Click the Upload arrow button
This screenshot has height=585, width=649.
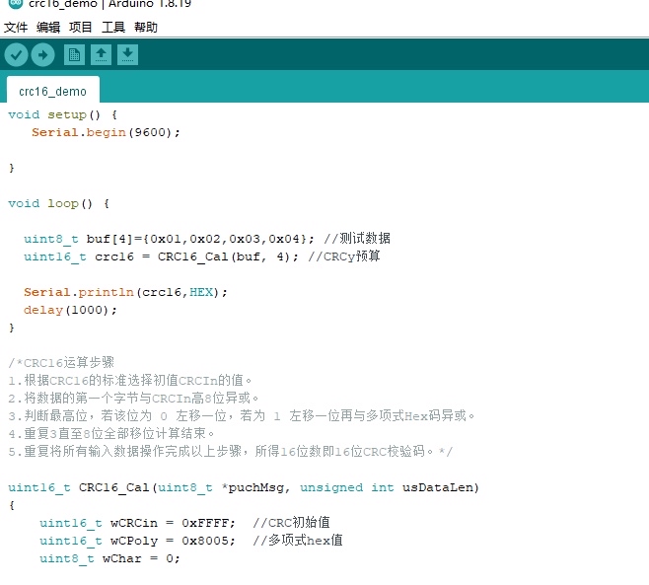[x=43, y=54]
